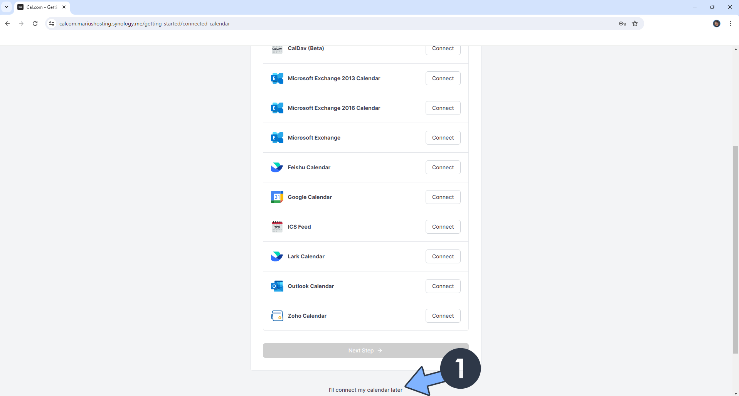Click the 'Feishu Calendar' label

coord(309,167)
